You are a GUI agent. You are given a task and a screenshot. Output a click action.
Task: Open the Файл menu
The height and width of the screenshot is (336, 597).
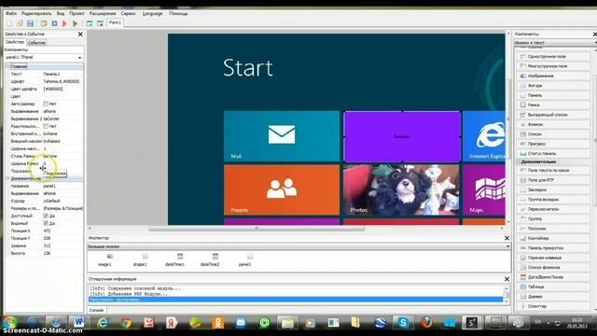(x=11, y=13)
